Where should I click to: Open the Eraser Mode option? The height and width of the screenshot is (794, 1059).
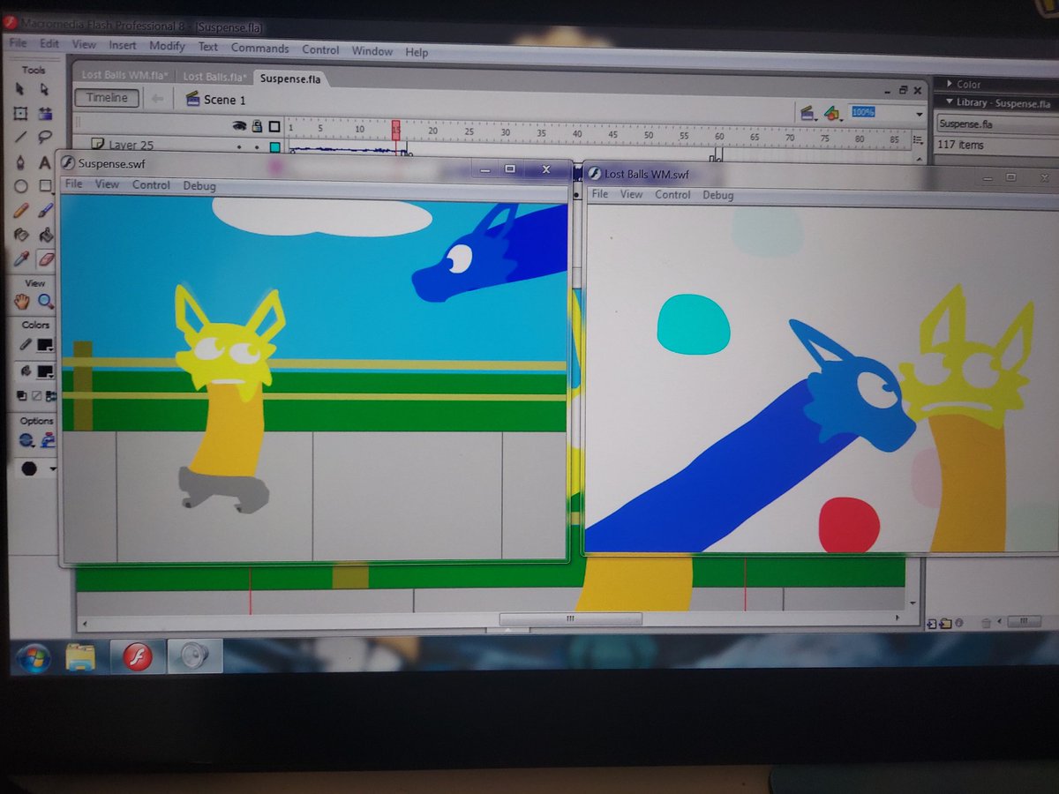coord(26,439)
